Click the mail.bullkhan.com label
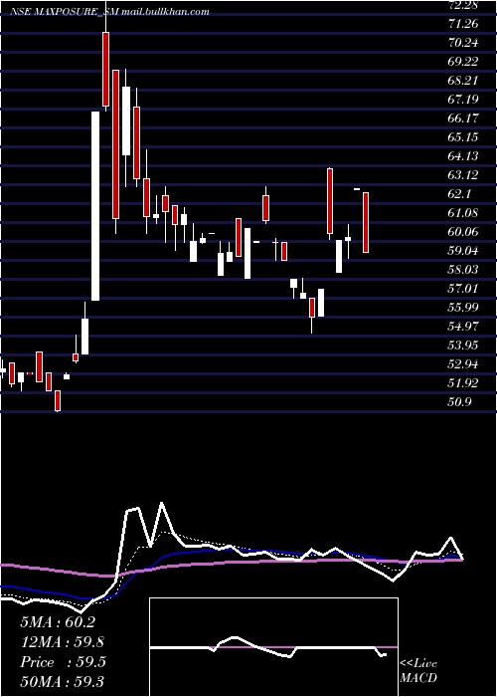This screenshot has height=697, width=497. pyautogui.click(x=165, y=12)
